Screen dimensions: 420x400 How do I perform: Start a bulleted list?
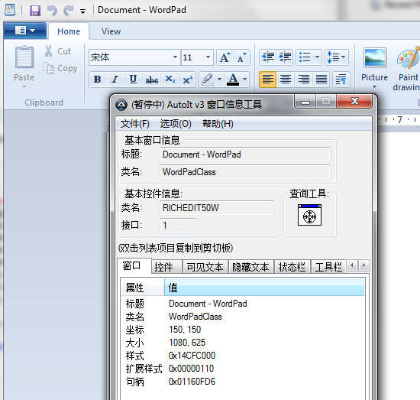click(305, 57)
